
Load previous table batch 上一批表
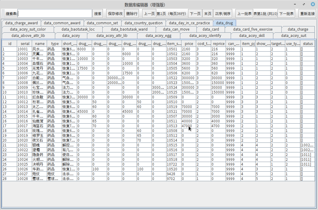point(244,13)
